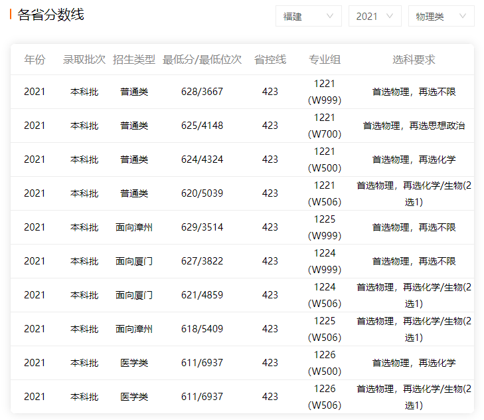
Task: Click 1224 (W999) major group cell
Action: coord(325,261)
